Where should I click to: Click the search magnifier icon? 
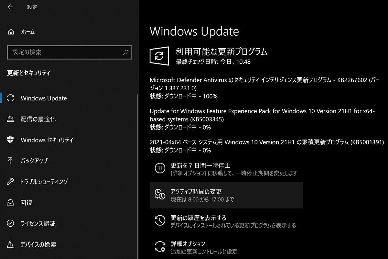(125, 52)
